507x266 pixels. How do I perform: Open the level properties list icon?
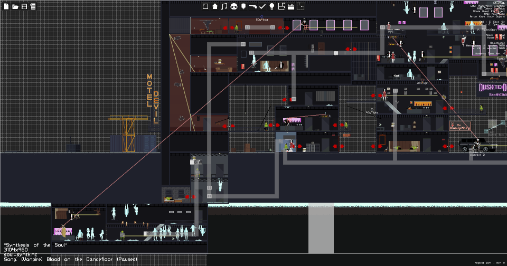[33, 6]
